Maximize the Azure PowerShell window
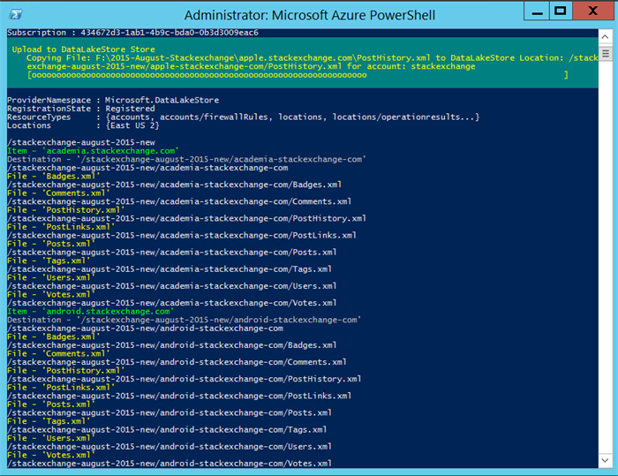Image resolution: width=618 pixels, height=476 pixels. tap(559, 11)
